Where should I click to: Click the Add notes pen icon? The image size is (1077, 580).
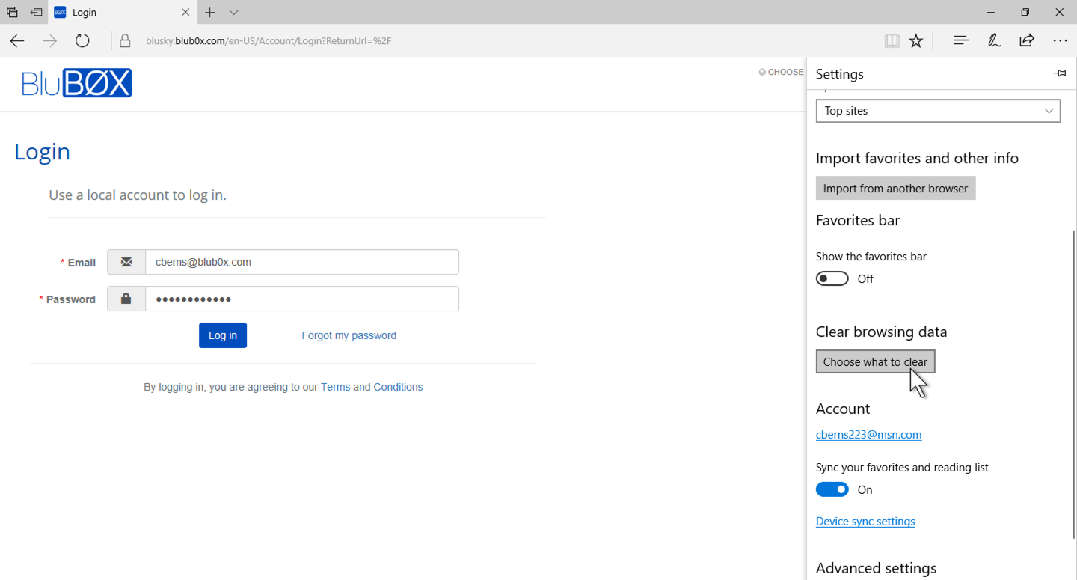tap(994, 40)
